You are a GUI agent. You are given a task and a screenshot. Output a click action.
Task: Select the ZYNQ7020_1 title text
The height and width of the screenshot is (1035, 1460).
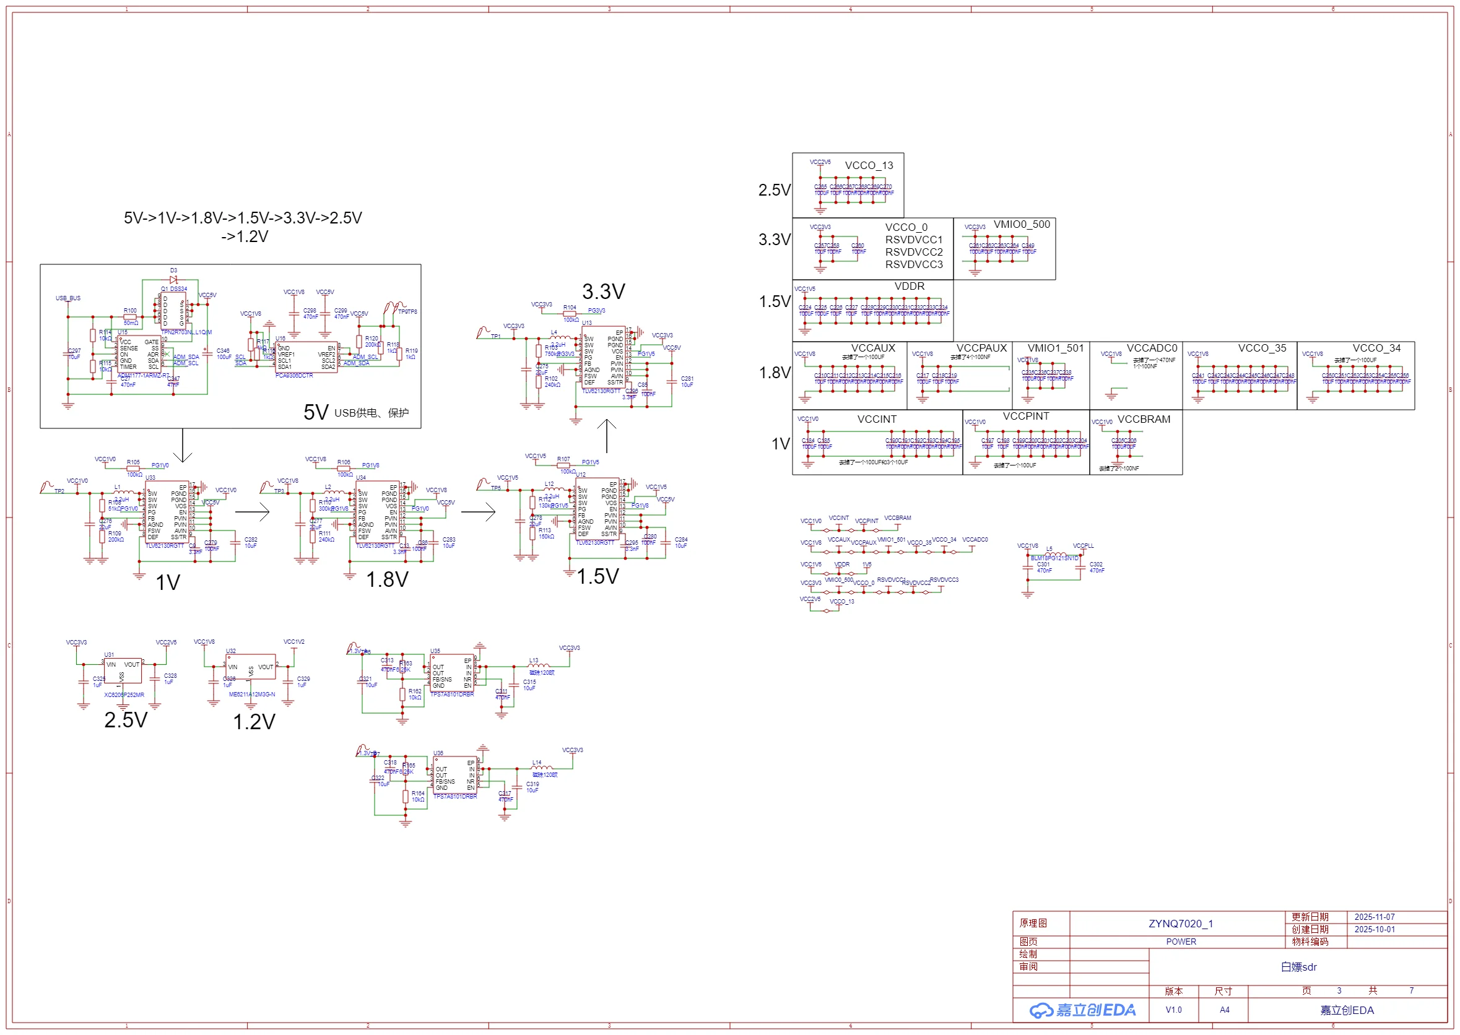click(x=1181, y=924)
